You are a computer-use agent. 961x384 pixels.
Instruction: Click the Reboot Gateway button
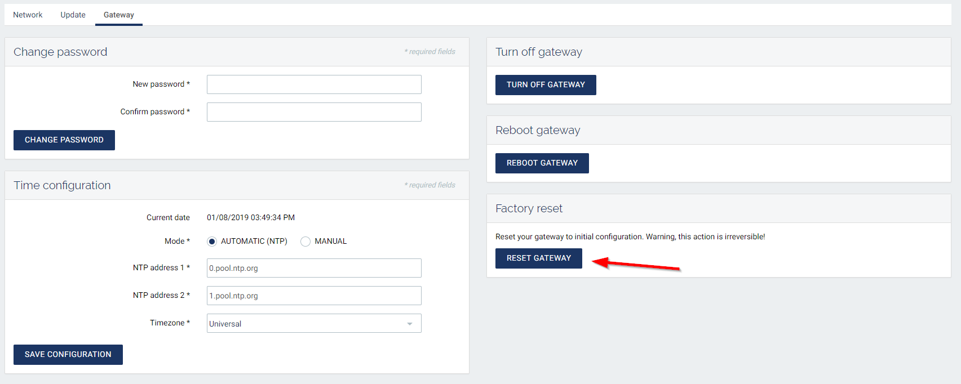542,163
